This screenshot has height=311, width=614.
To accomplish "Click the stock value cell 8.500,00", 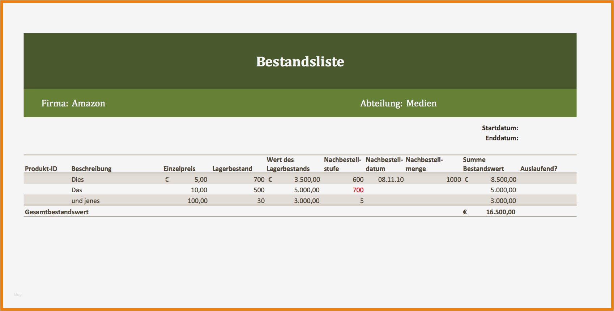I will coord(503,179).
